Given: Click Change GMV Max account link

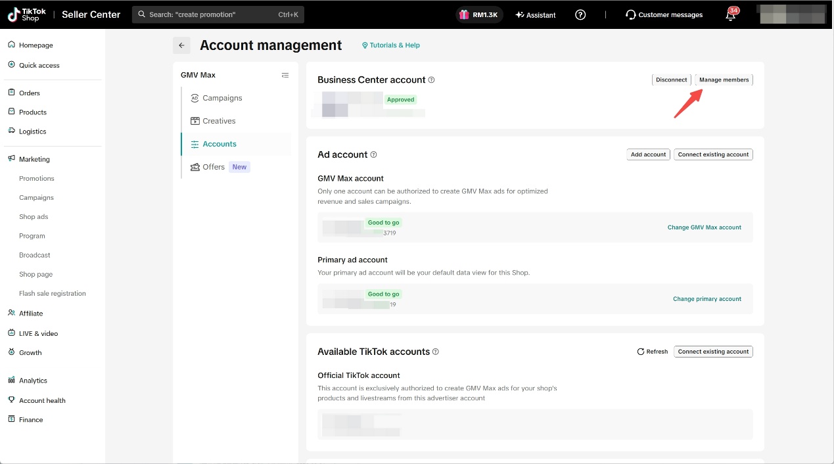Looking at the screenshot, I should (704, 227).
